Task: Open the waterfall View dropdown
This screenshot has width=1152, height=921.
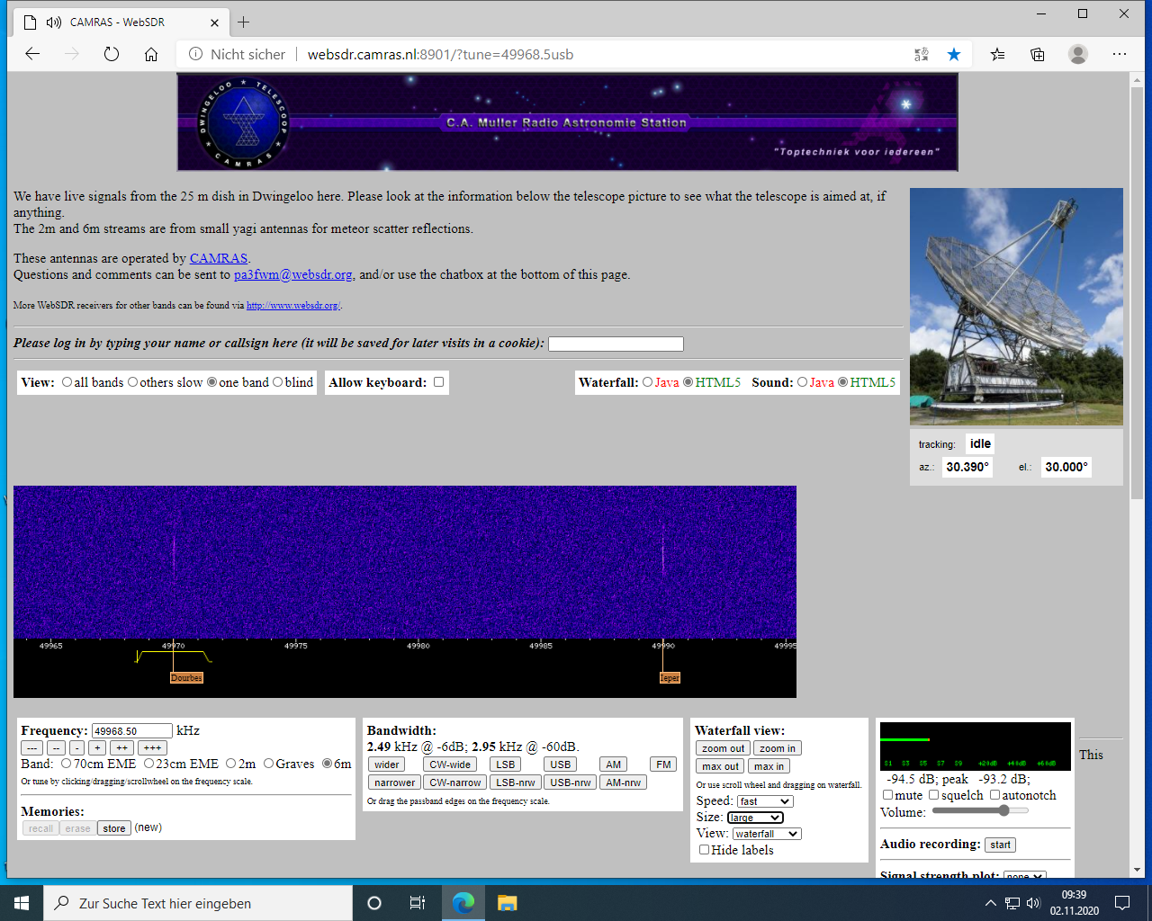Action: coord(767,834)
